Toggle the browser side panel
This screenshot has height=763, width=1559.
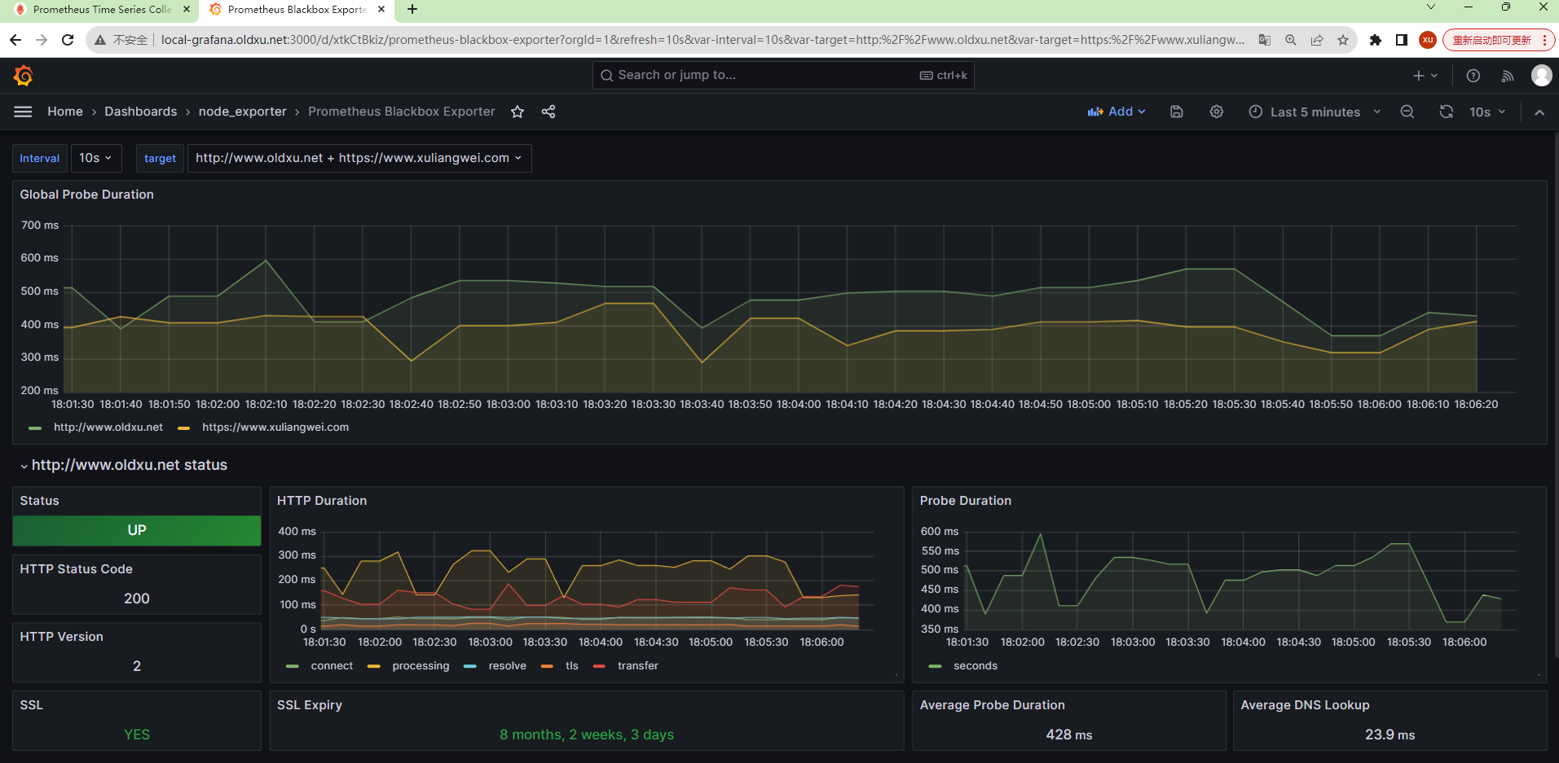pyautogui.click(x=1402, y=40)
